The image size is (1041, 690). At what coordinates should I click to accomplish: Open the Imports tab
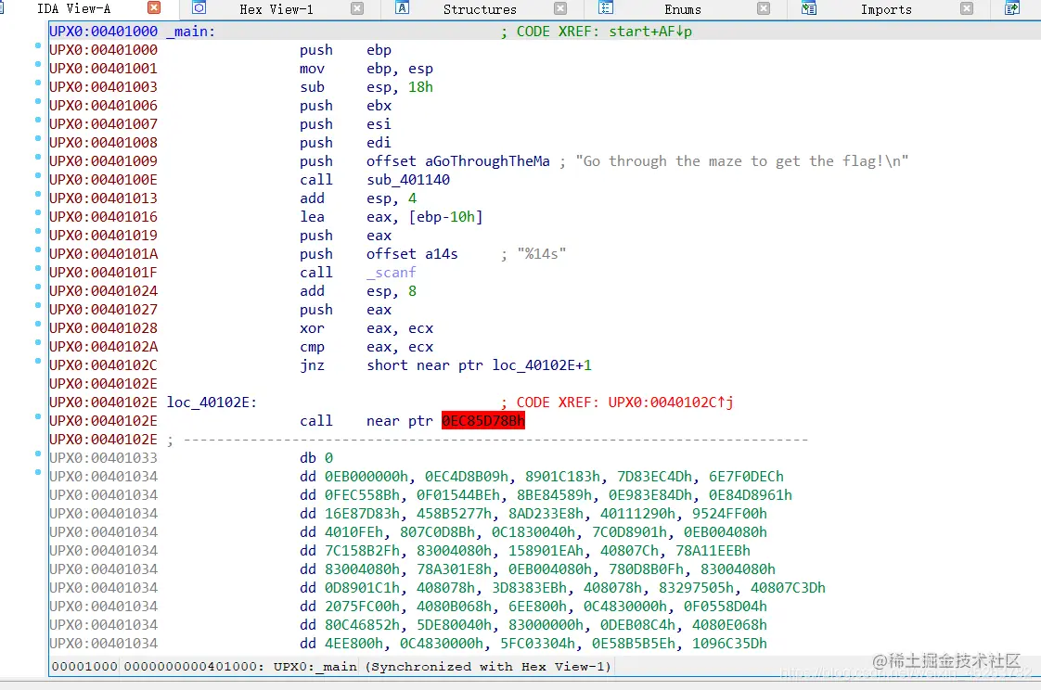click(x=886, y=9)
